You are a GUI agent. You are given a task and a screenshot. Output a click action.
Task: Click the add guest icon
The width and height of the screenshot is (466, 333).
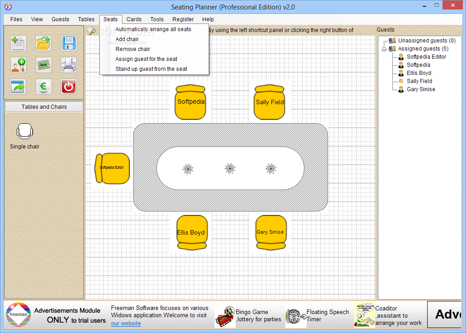pyautogui.click(x=18, y=65)
